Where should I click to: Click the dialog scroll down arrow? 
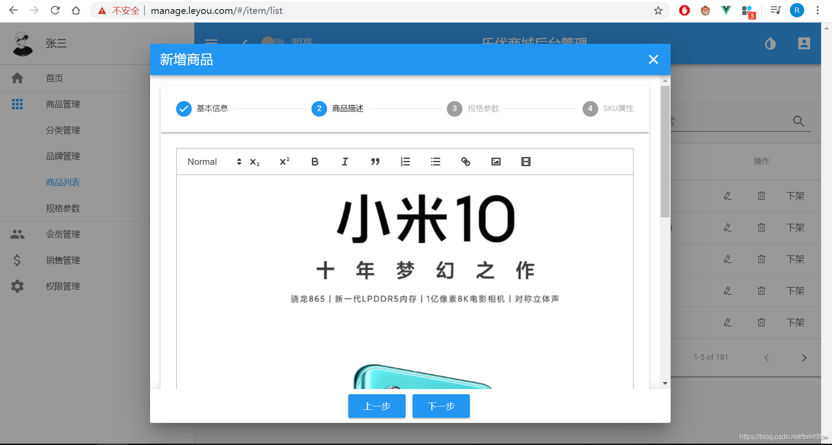pyautogui.click(x=665, y=383)
